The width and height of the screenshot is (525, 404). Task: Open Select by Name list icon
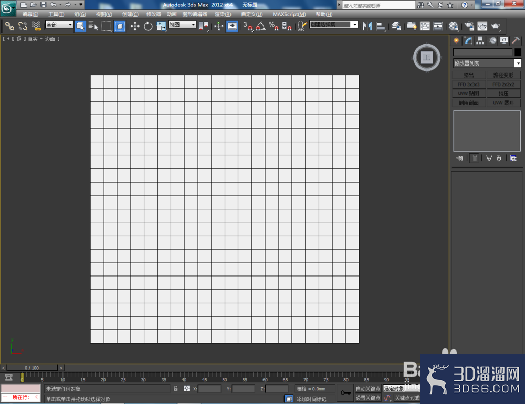point(93,26)
